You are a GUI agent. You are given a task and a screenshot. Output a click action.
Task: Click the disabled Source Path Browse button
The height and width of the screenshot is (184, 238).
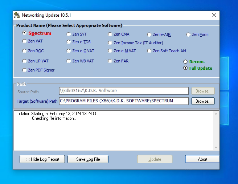tap(203, 91)
